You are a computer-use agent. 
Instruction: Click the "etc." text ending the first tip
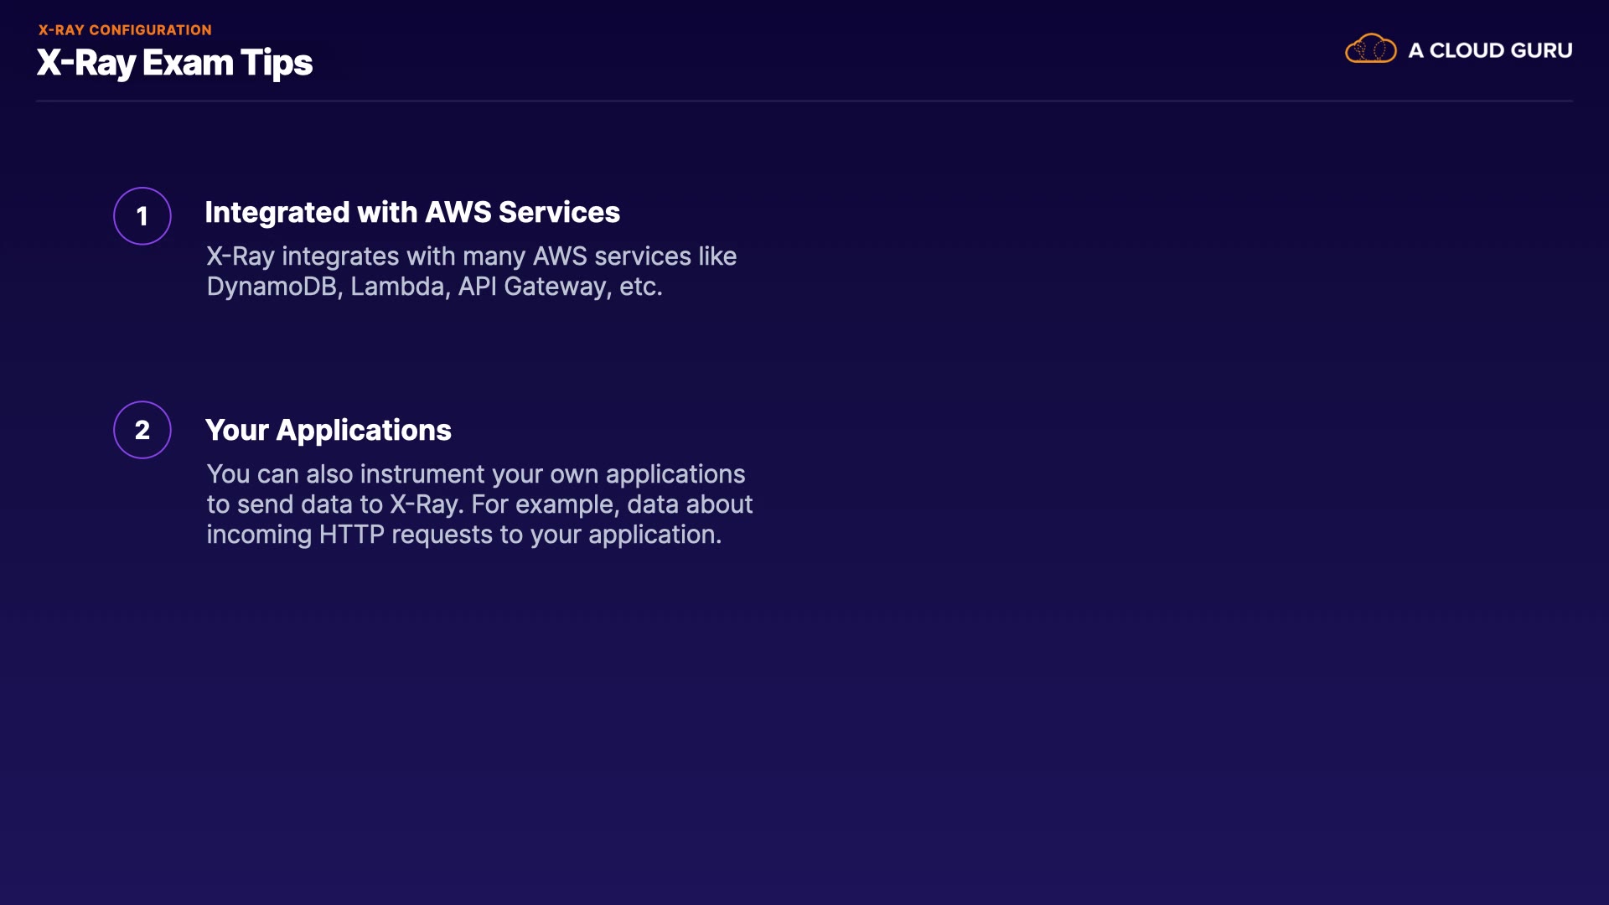[641, 287]
